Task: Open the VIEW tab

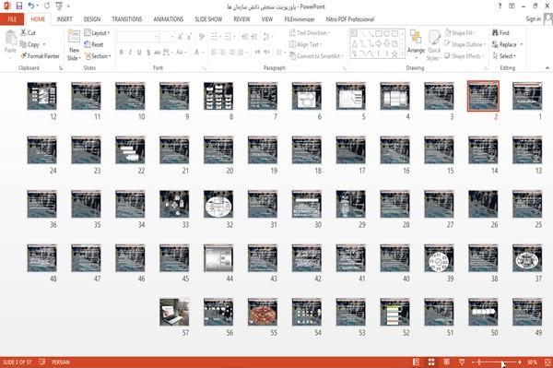Action: (x=267, y=19)
